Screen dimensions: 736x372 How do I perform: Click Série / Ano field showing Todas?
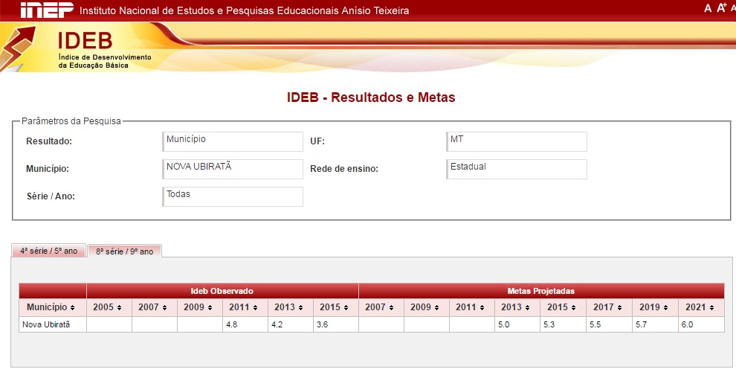(233, 197)
